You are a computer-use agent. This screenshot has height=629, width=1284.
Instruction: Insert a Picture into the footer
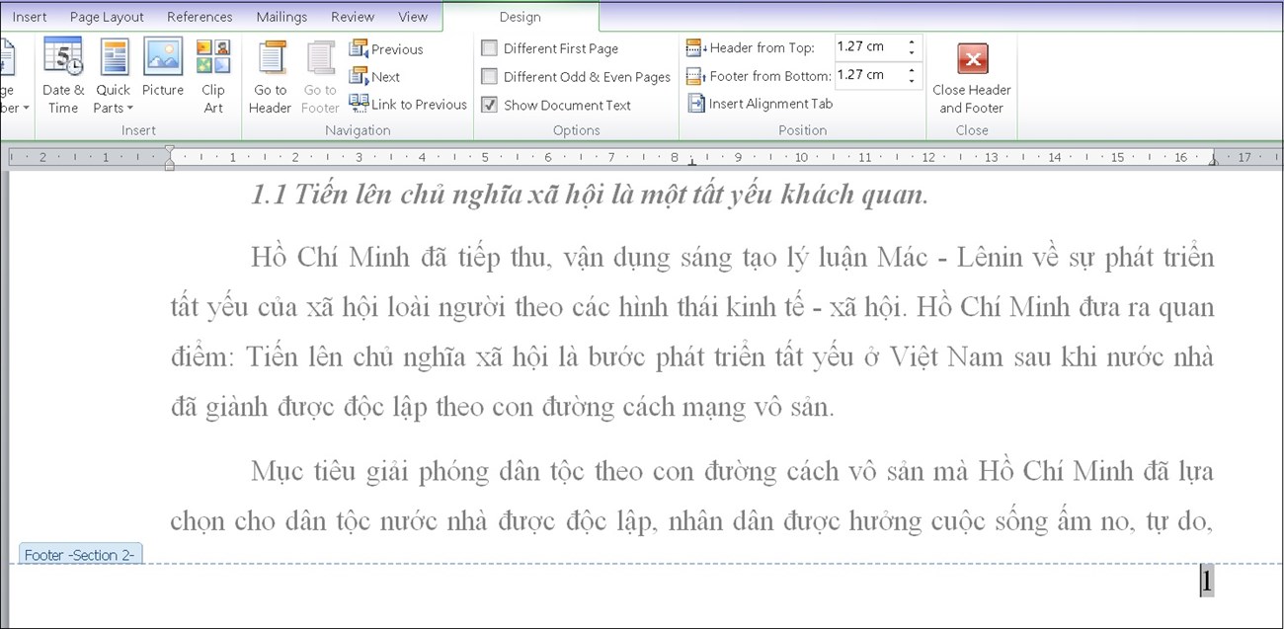[163, 74]
